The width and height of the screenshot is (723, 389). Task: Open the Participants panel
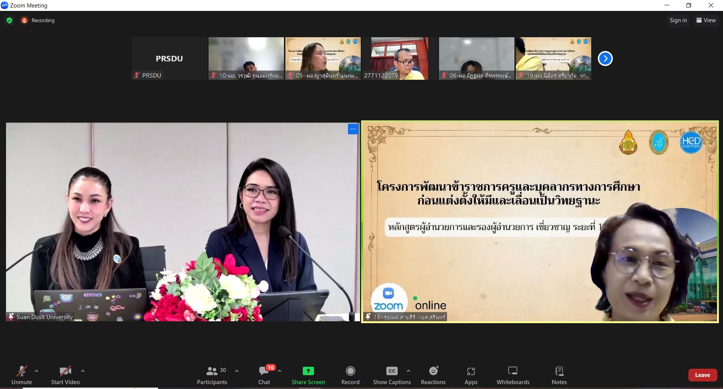[212, 375]
